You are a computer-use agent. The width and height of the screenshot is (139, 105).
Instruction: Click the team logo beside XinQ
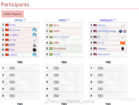click(x=35, y=40)
